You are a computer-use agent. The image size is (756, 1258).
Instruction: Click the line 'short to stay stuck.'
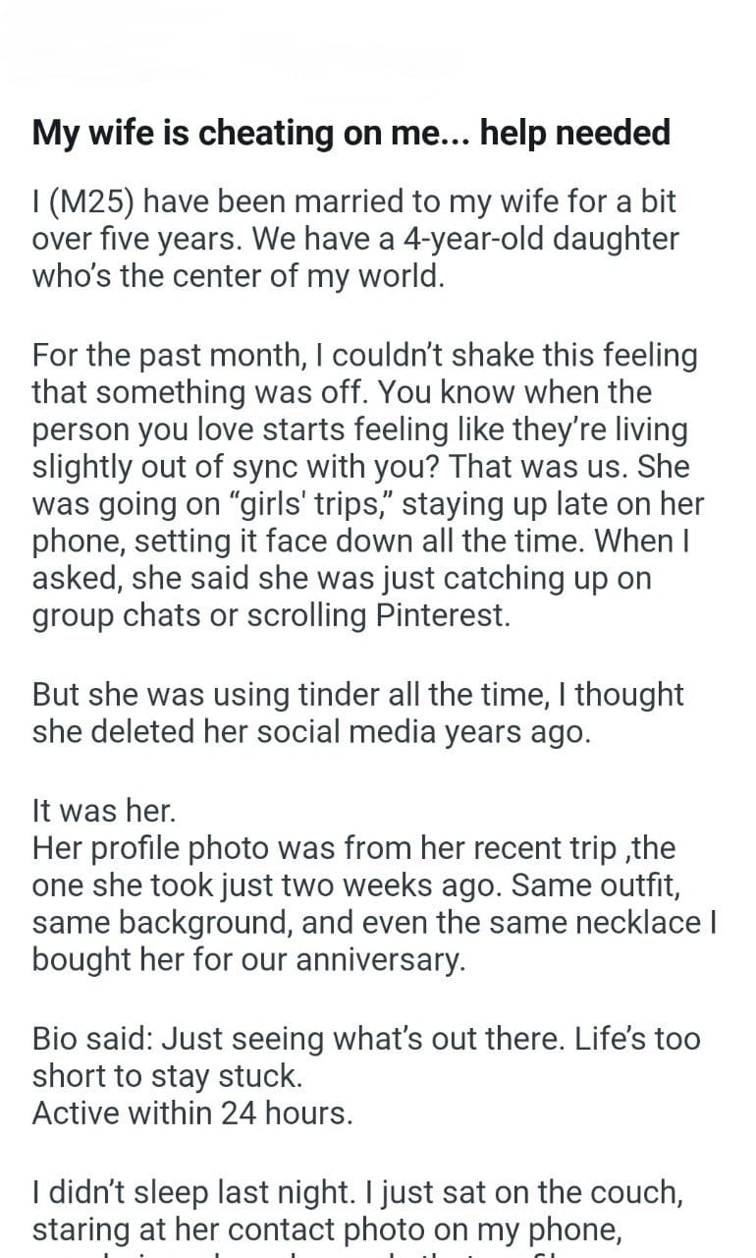coord(167,1076)
